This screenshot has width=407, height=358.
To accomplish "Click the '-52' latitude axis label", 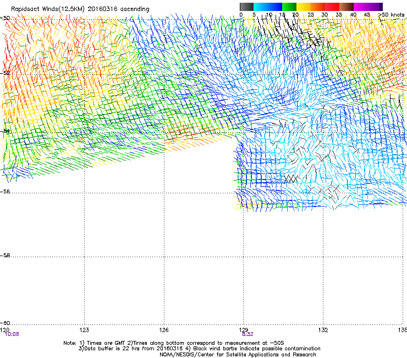I will (x=5, y=73).
